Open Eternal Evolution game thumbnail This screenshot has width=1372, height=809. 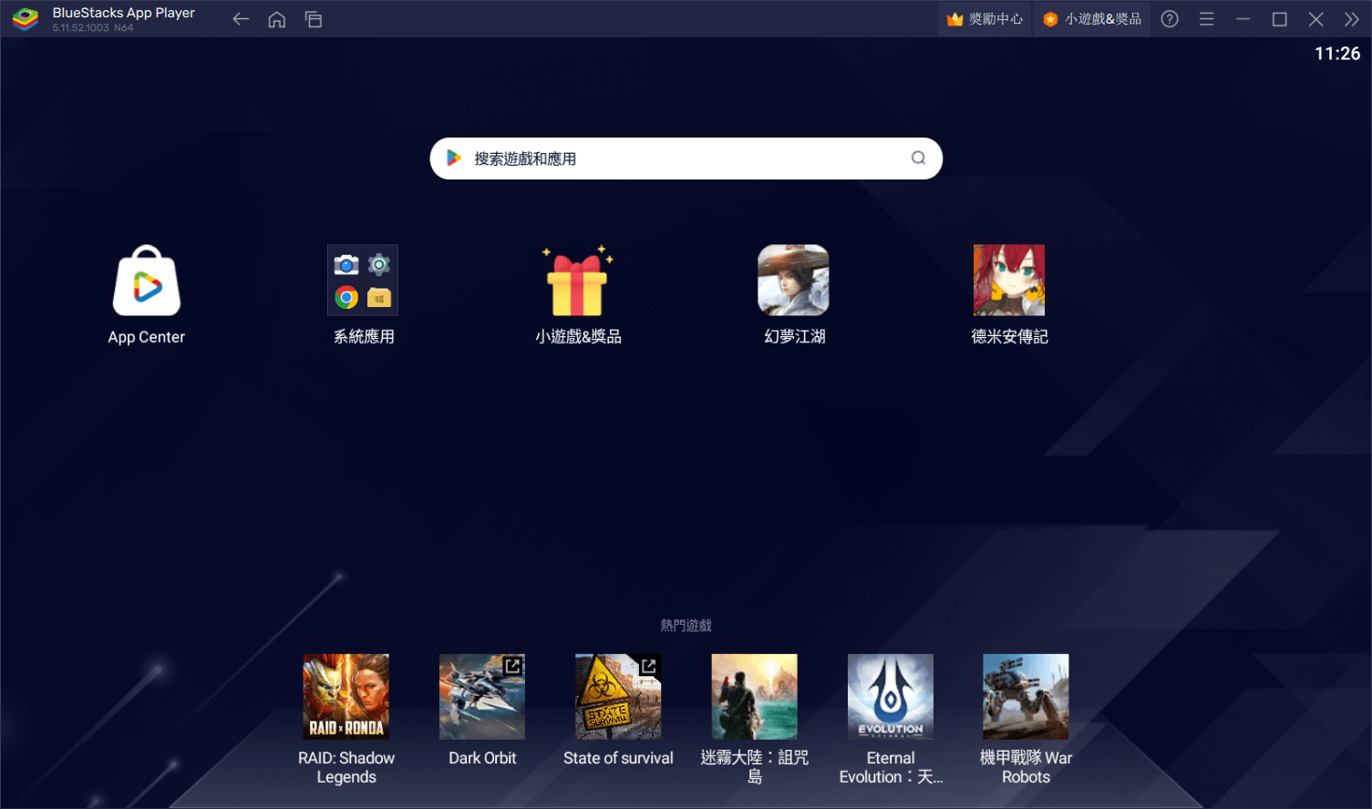click(891, 697)
